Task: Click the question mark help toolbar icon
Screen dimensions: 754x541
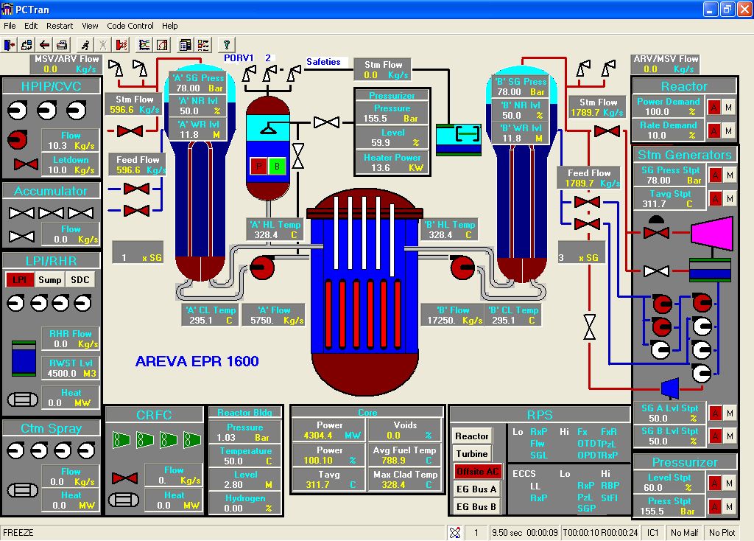Action: click(x=227, y=45)
